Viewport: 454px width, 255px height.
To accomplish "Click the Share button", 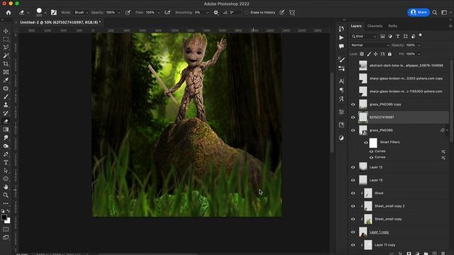I will (x=419, y=12).
